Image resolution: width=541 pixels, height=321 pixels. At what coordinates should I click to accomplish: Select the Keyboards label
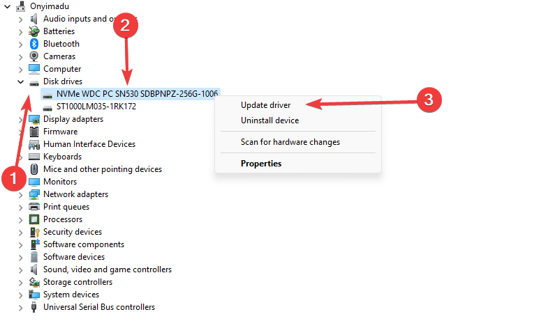(x=62, y=157)
